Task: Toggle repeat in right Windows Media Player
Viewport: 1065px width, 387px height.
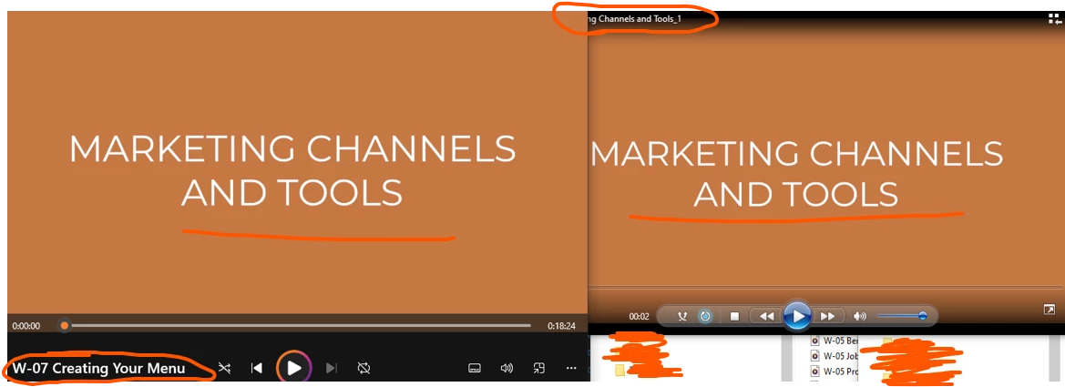Action: coord(705,316)
